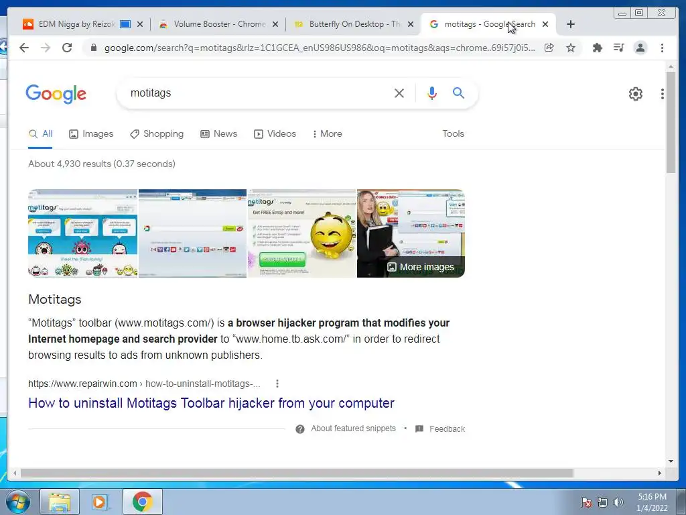Select the Images results filter

[x=91, y=134]
